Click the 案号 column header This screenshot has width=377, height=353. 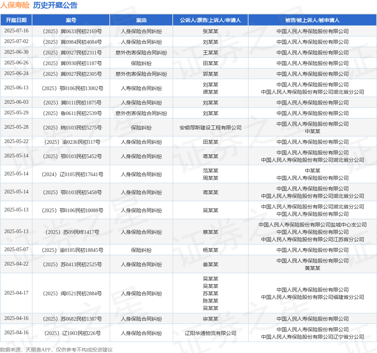click(71, 20)
